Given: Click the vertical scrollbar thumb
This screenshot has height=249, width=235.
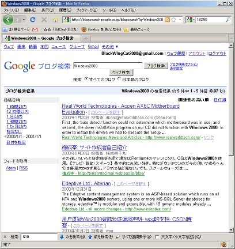Looking at the screenshot, I should click(231, 101).
